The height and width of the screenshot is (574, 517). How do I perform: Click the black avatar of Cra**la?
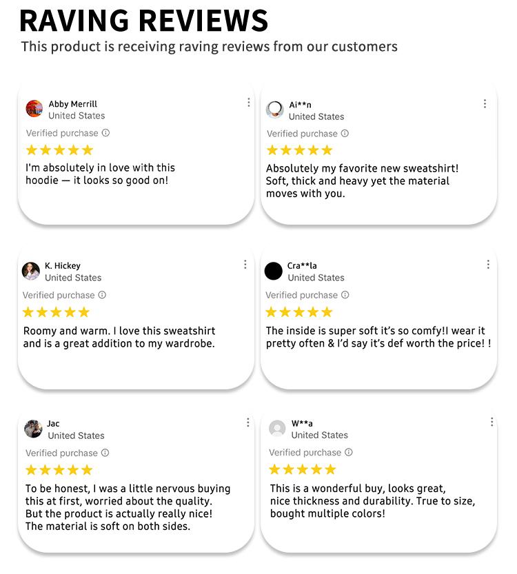click(x=274, y=271)
